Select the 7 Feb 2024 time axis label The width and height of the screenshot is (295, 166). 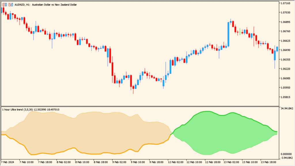click(8, 162)
